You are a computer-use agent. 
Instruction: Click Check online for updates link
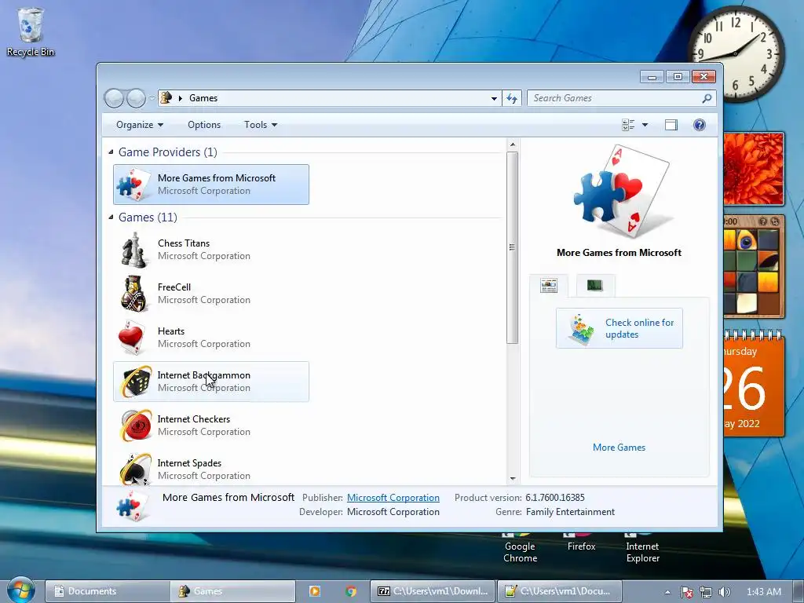coord(639,328)
